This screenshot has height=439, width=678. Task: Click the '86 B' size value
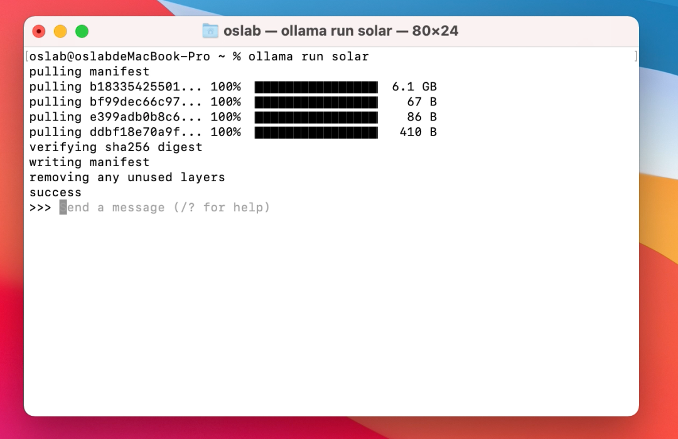point(422,117)
